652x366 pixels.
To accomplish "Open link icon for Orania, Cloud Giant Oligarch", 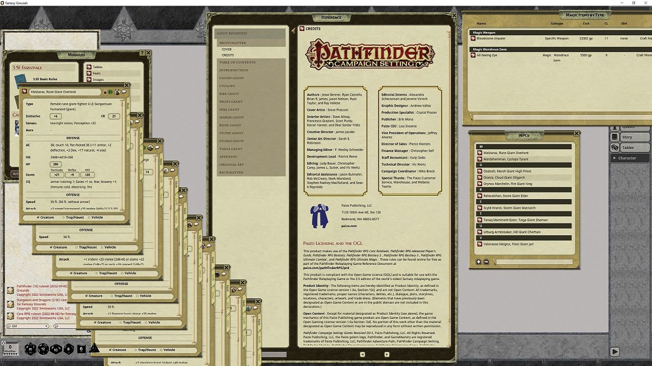I will tap(480, 177).
